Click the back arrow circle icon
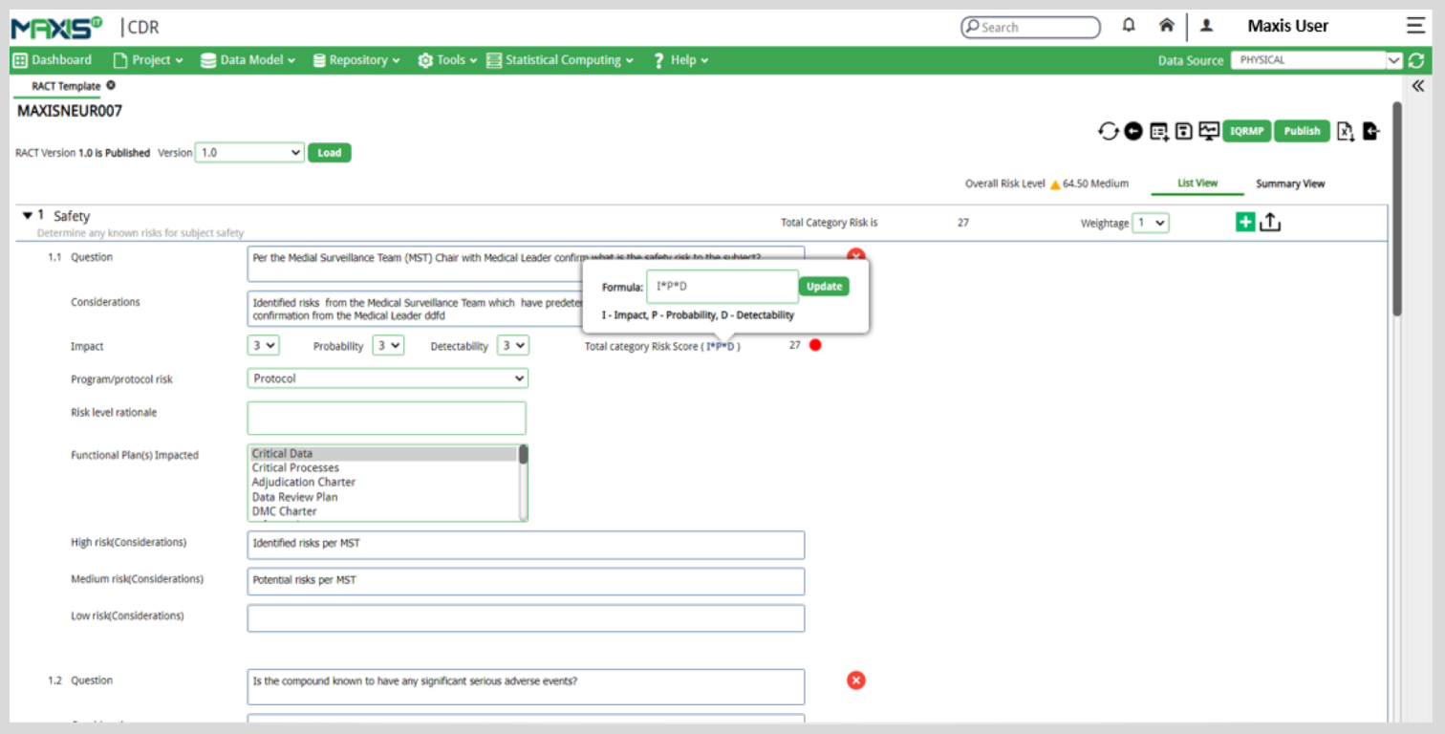This screenshot has width=1445, height=734. (1133, 131)
